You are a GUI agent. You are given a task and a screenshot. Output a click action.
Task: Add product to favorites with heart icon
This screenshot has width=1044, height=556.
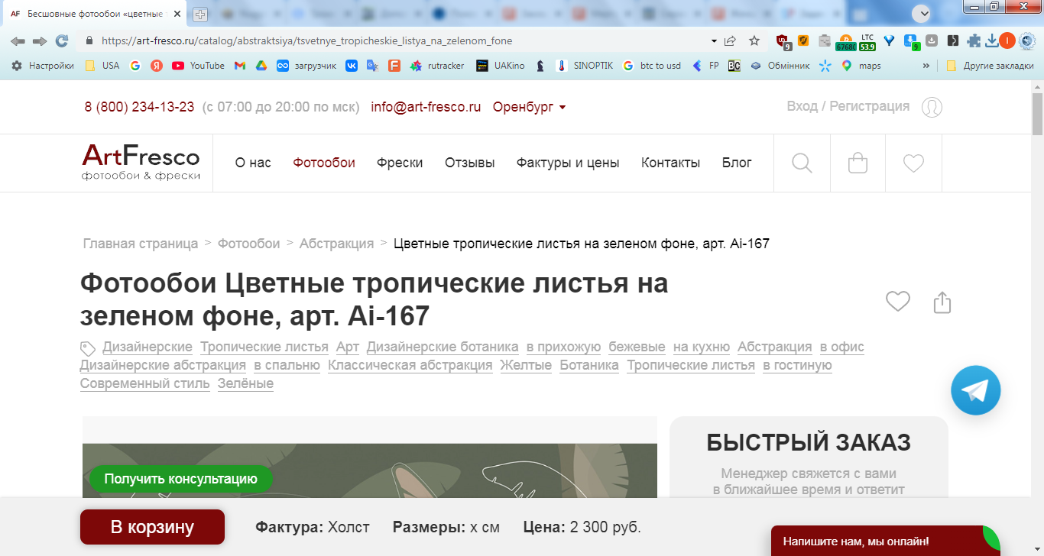898,302
